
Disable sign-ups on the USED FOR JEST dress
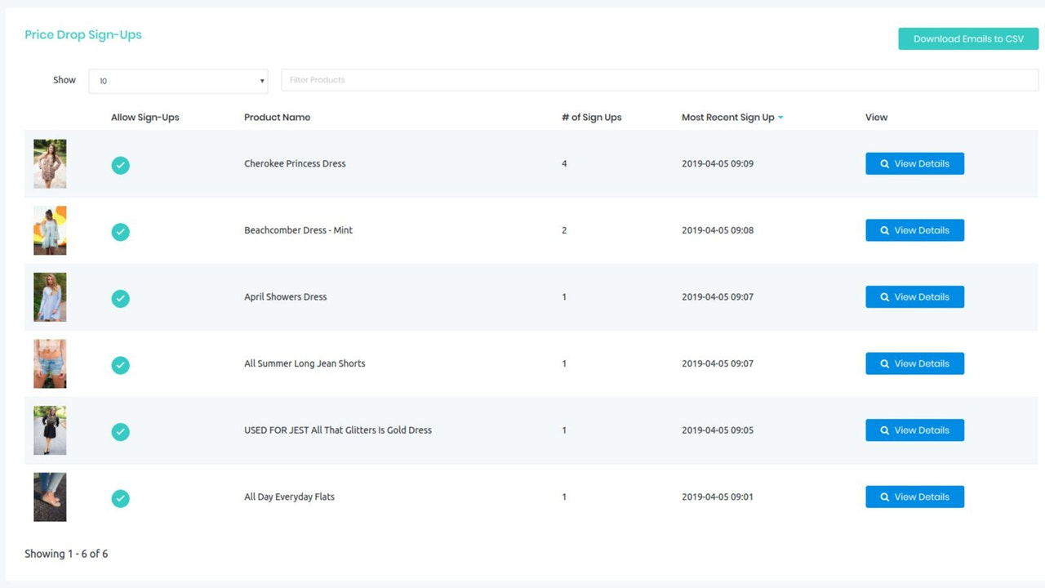[x=120, y=432]
